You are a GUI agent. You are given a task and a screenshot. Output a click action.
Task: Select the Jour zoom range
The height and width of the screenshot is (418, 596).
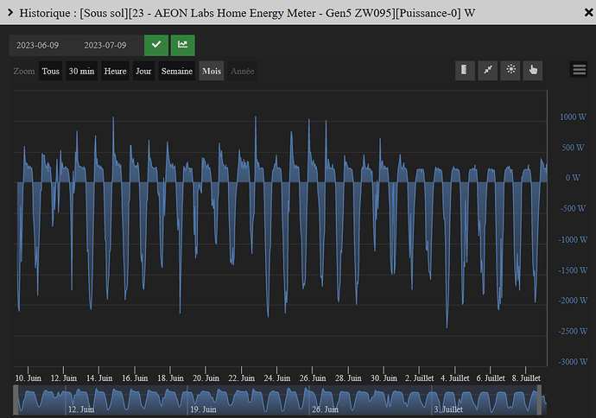click(143, 72)
